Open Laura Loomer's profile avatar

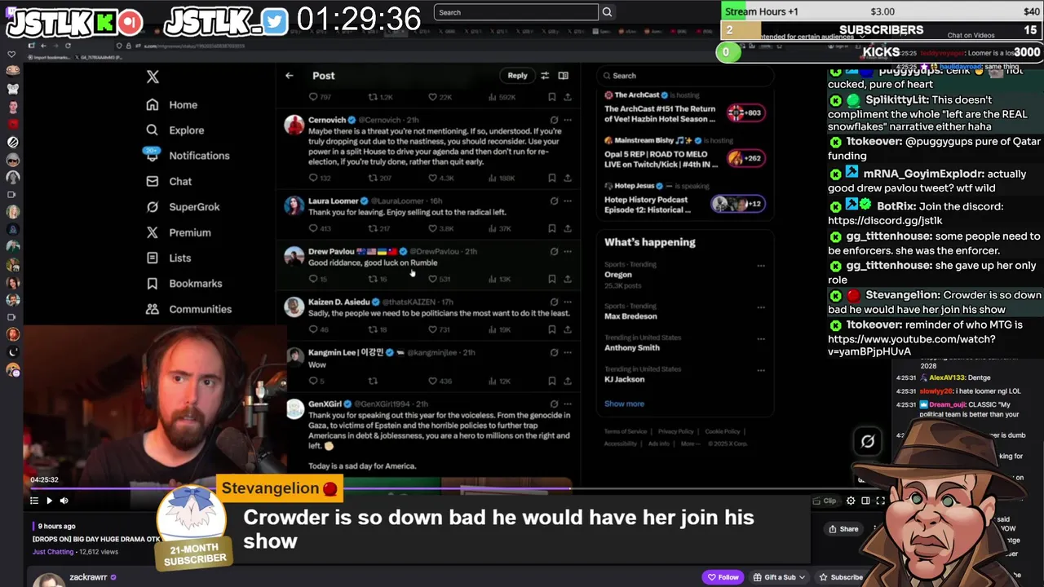tap(294, 205)
